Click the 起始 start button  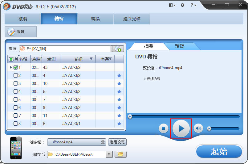(x=219, y=151)
